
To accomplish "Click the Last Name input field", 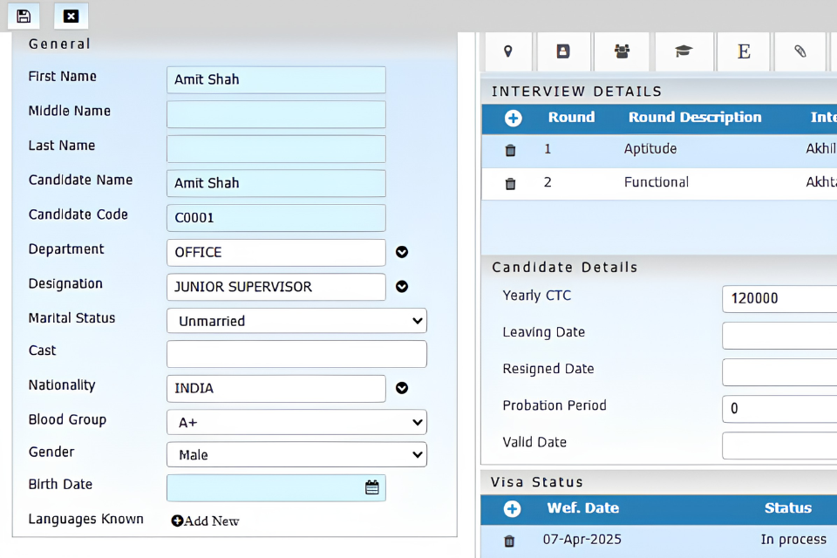I will [276, 148].
